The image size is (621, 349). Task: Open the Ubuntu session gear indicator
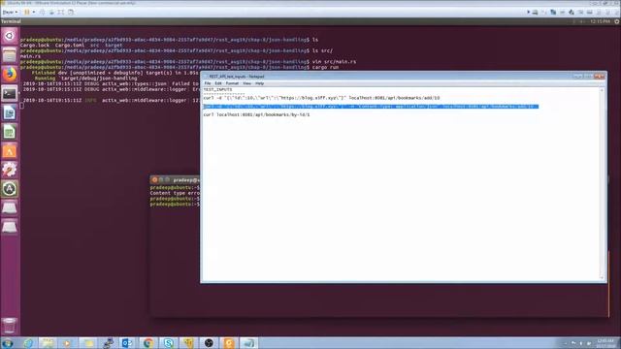pyautogui.click(x=617, y=21)
